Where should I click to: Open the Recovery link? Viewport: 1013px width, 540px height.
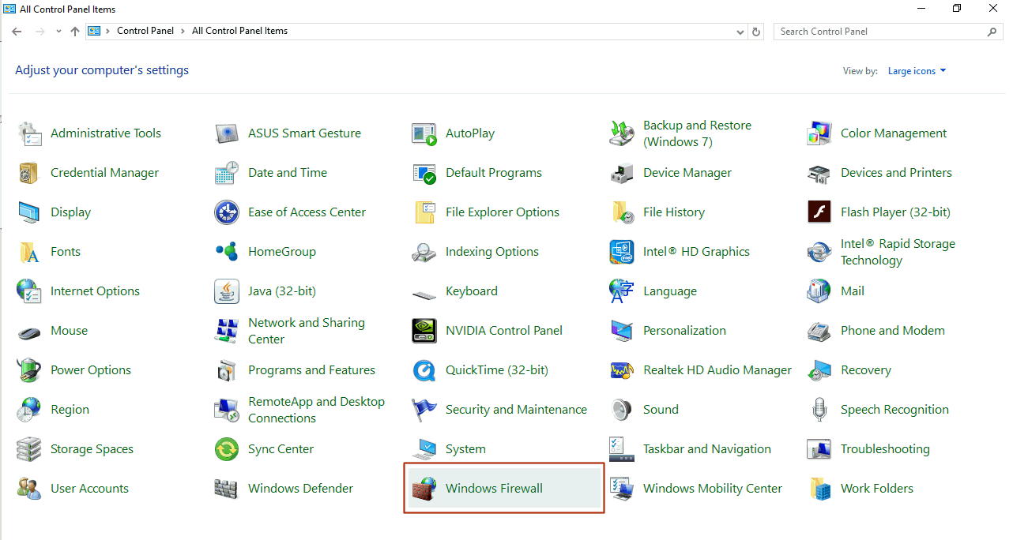(x=866, y=370)
